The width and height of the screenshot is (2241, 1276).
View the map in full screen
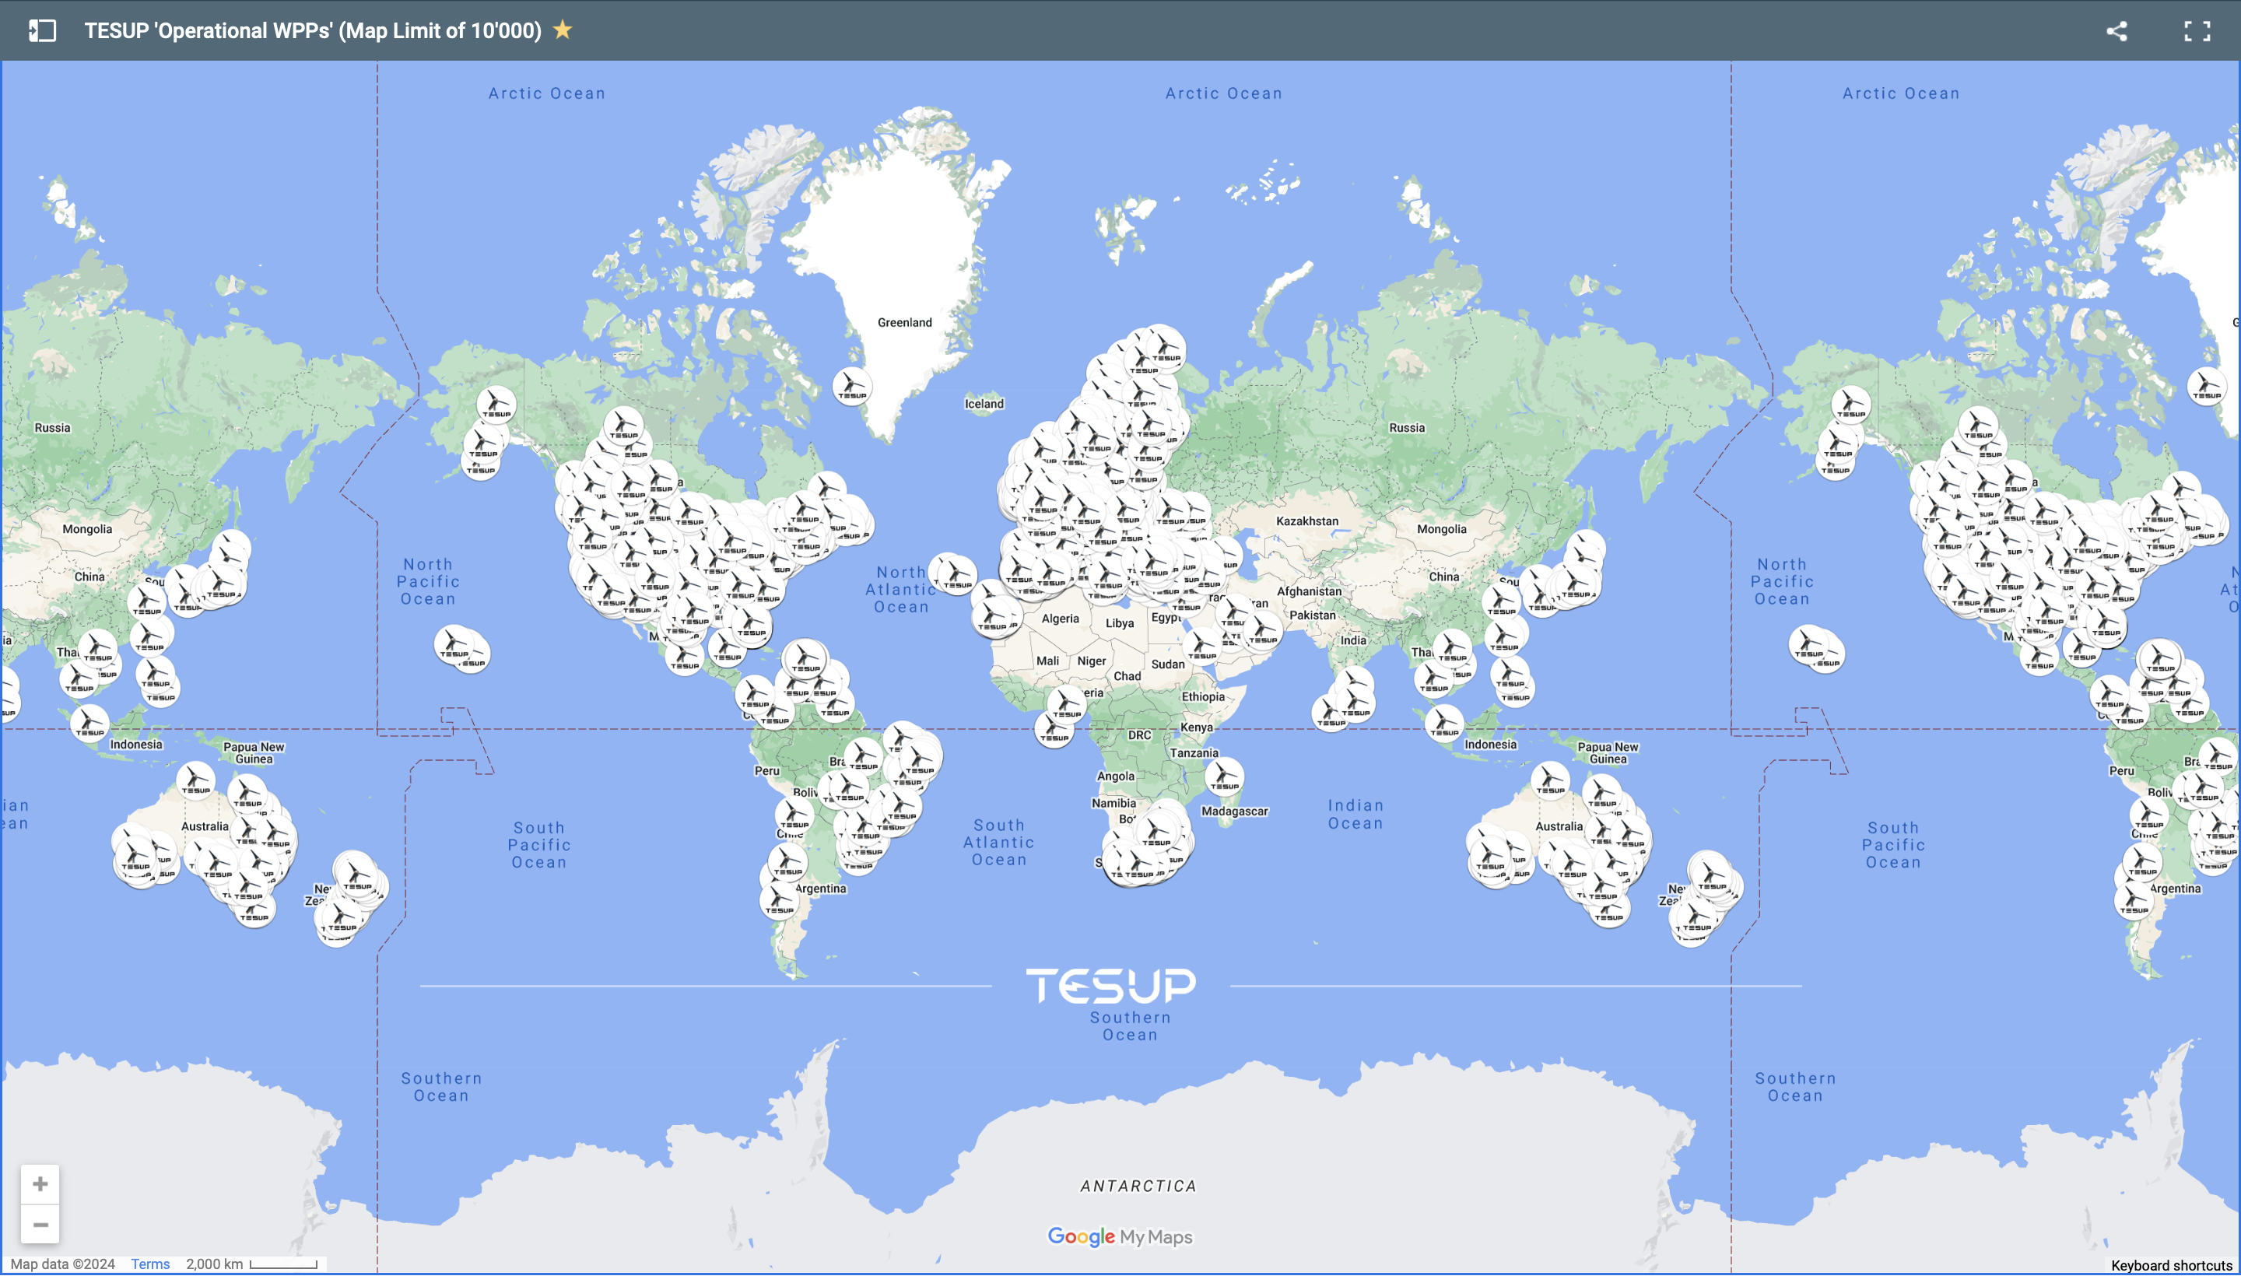click(2197, 32)
